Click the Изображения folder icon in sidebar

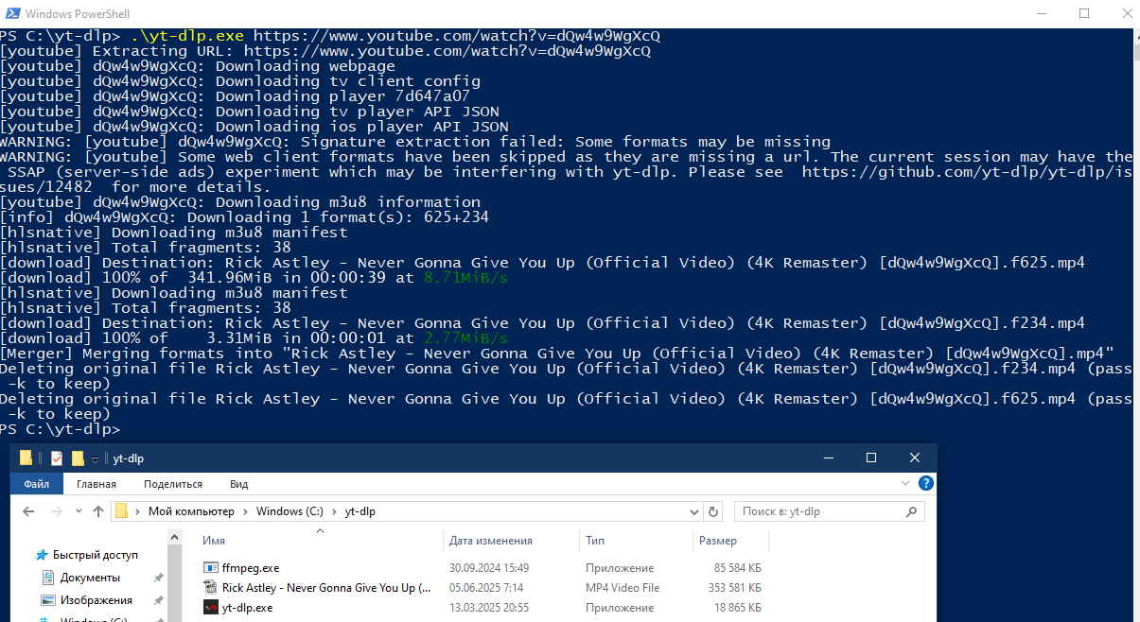49,600
